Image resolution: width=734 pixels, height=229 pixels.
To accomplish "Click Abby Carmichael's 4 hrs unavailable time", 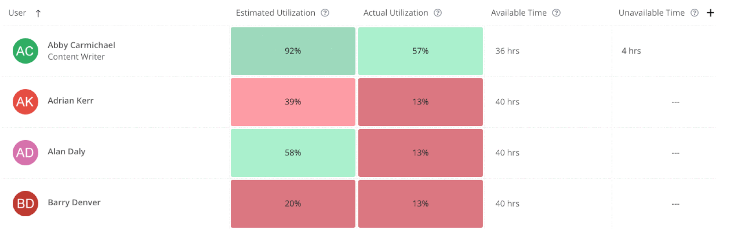I will point(631,51).
